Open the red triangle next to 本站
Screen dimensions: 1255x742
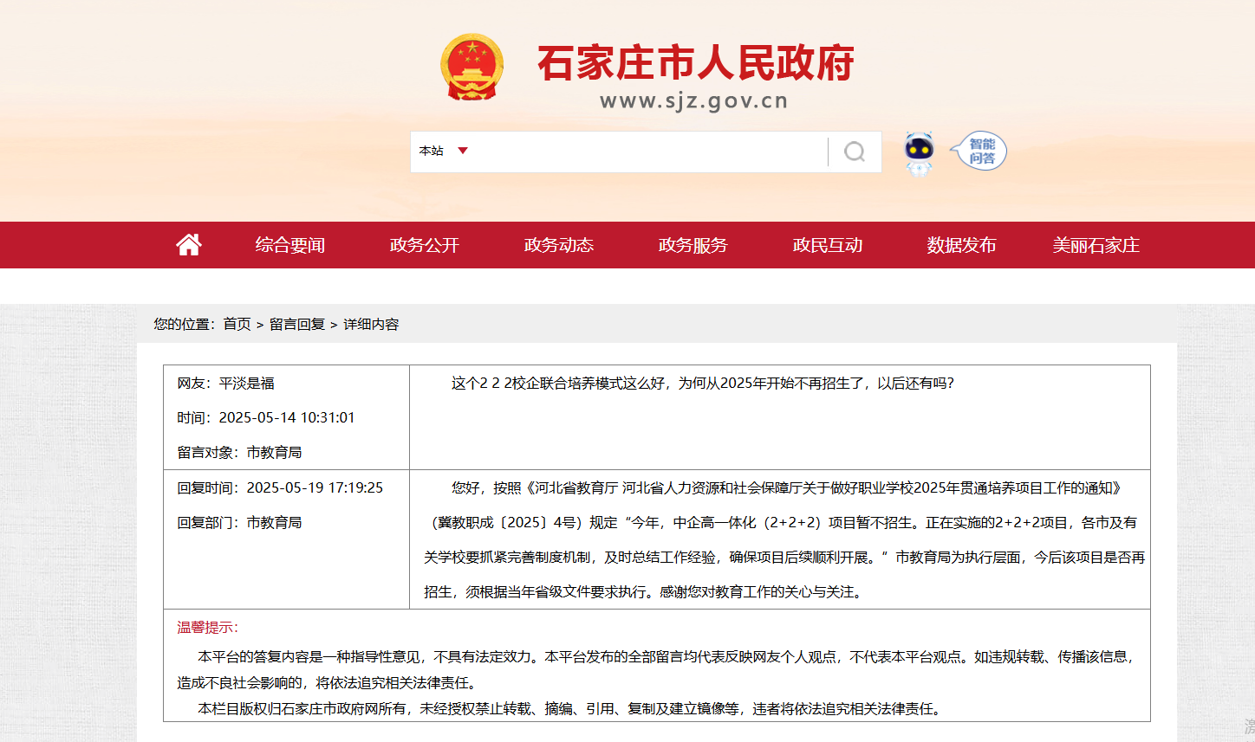[463, 151]
